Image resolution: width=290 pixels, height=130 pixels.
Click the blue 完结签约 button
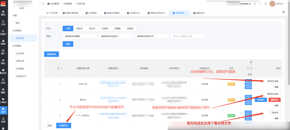[x=261, y=100]
